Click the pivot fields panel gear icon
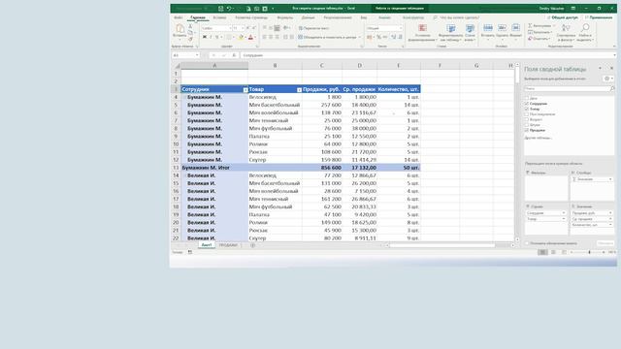The width and height of the screenshot is (621, 349). [607, 79]
